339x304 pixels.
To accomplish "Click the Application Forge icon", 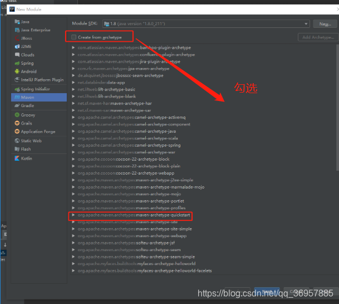I will [17, 132].
